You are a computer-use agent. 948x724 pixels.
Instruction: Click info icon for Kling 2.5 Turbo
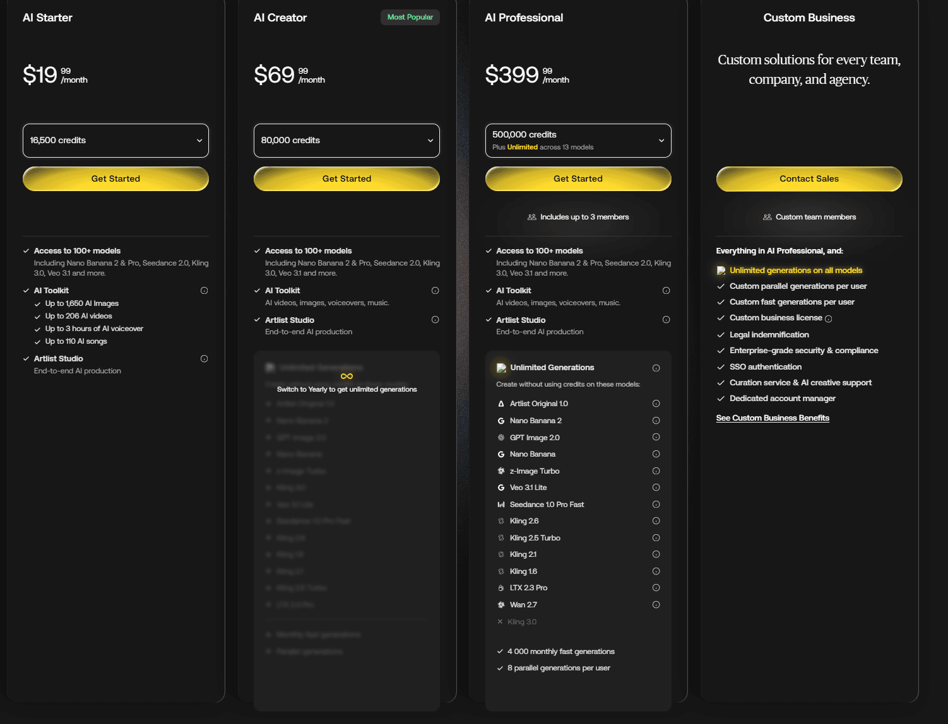click(656, 538)
